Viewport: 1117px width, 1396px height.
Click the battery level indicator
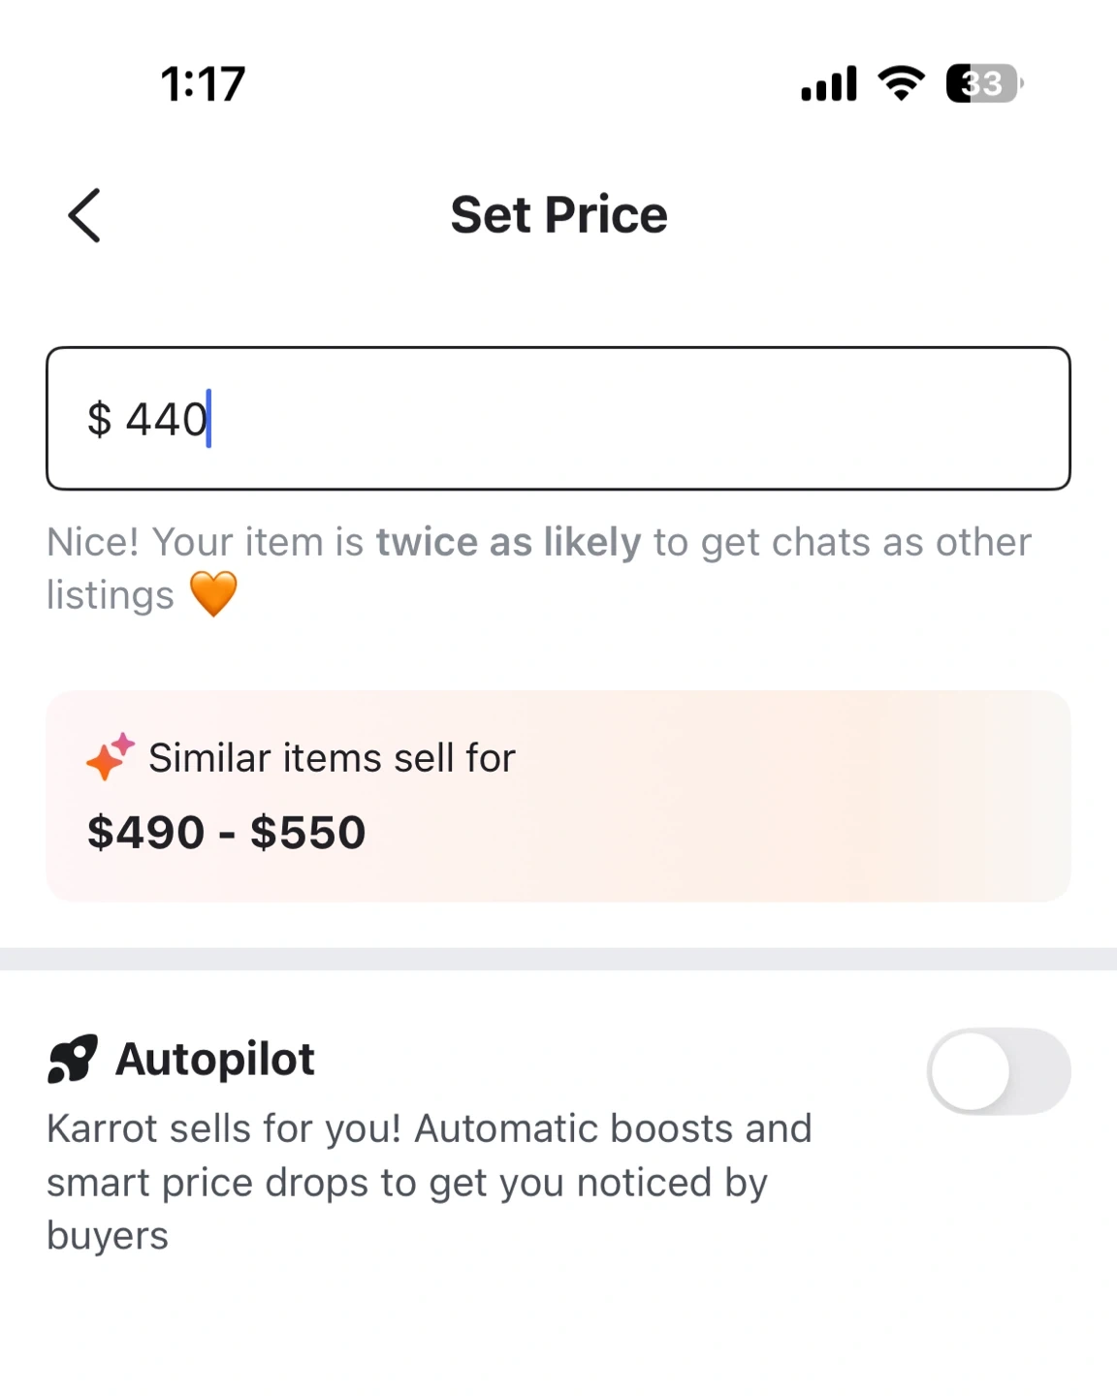point(983,83)
